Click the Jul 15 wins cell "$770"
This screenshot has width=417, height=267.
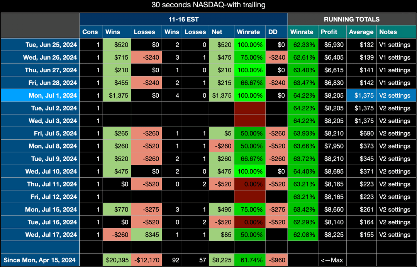(x=117, y=210)
